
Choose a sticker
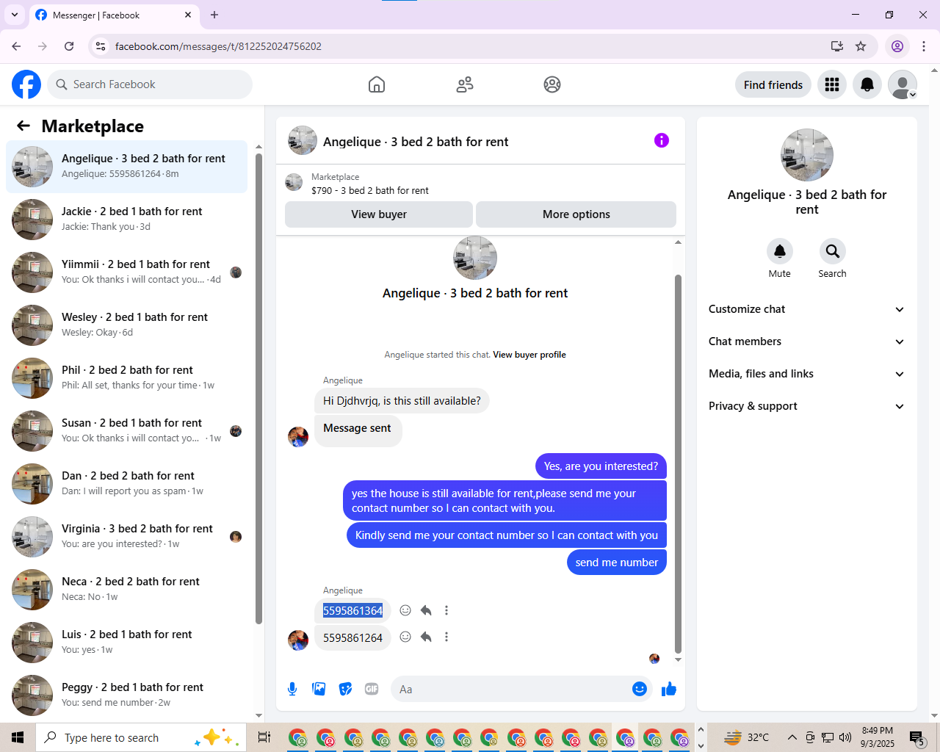tap(345, 689)
